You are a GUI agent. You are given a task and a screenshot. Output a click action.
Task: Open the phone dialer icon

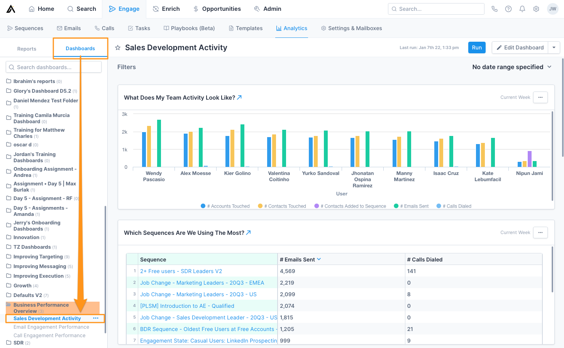click(x=495, y=9)
